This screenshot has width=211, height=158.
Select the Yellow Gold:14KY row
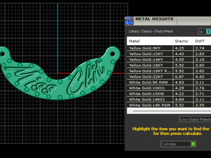coord(169,60)
